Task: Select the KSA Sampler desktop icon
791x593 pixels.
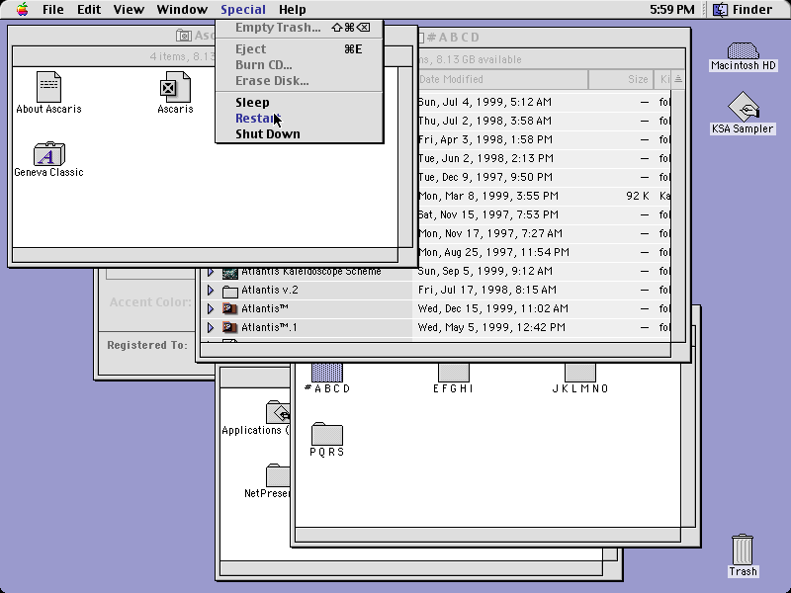Action: pos(744,107)
